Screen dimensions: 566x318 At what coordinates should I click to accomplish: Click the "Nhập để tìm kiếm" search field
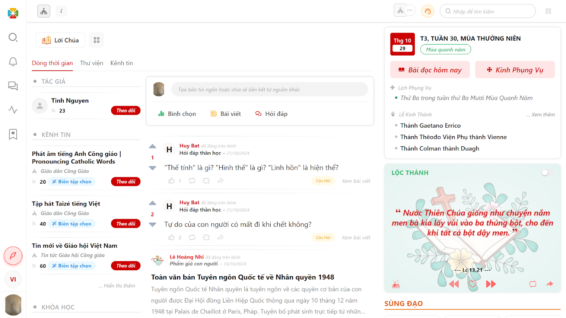pos(488,11)
